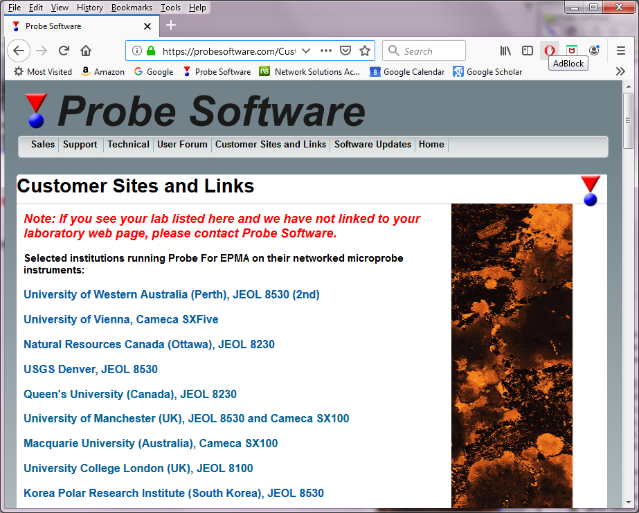Screen dimensions: 639x513
Task: Reload the current page
Action: pyautogui.click(x=64, y=51)
